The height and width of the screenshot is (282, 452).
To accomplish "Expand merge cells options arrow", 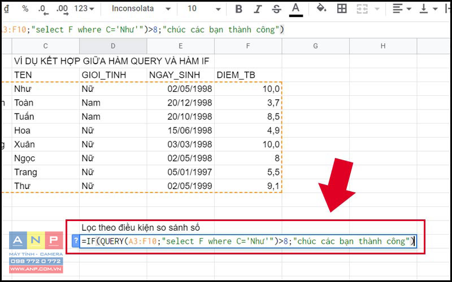I will [377, 9].
